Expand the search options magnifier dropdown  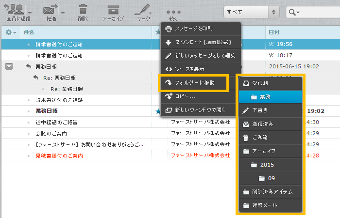tap(294, 12)
